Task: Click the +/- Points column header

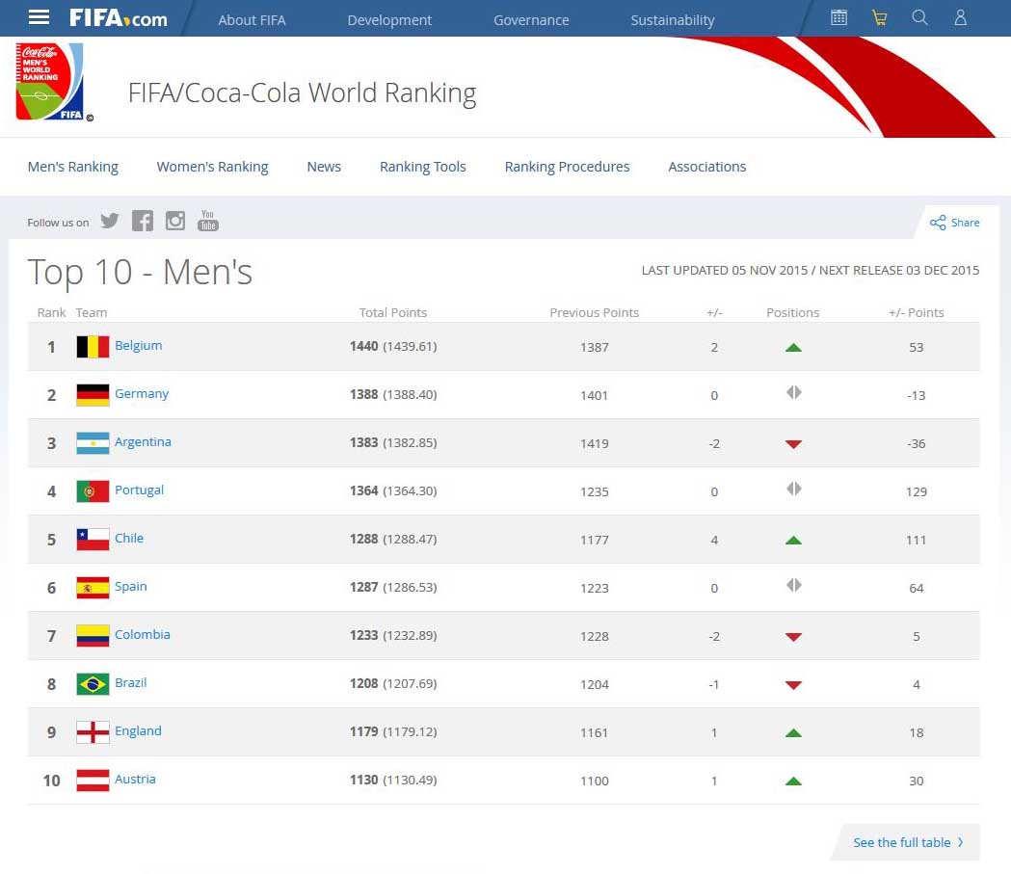Action: [916, 312]
